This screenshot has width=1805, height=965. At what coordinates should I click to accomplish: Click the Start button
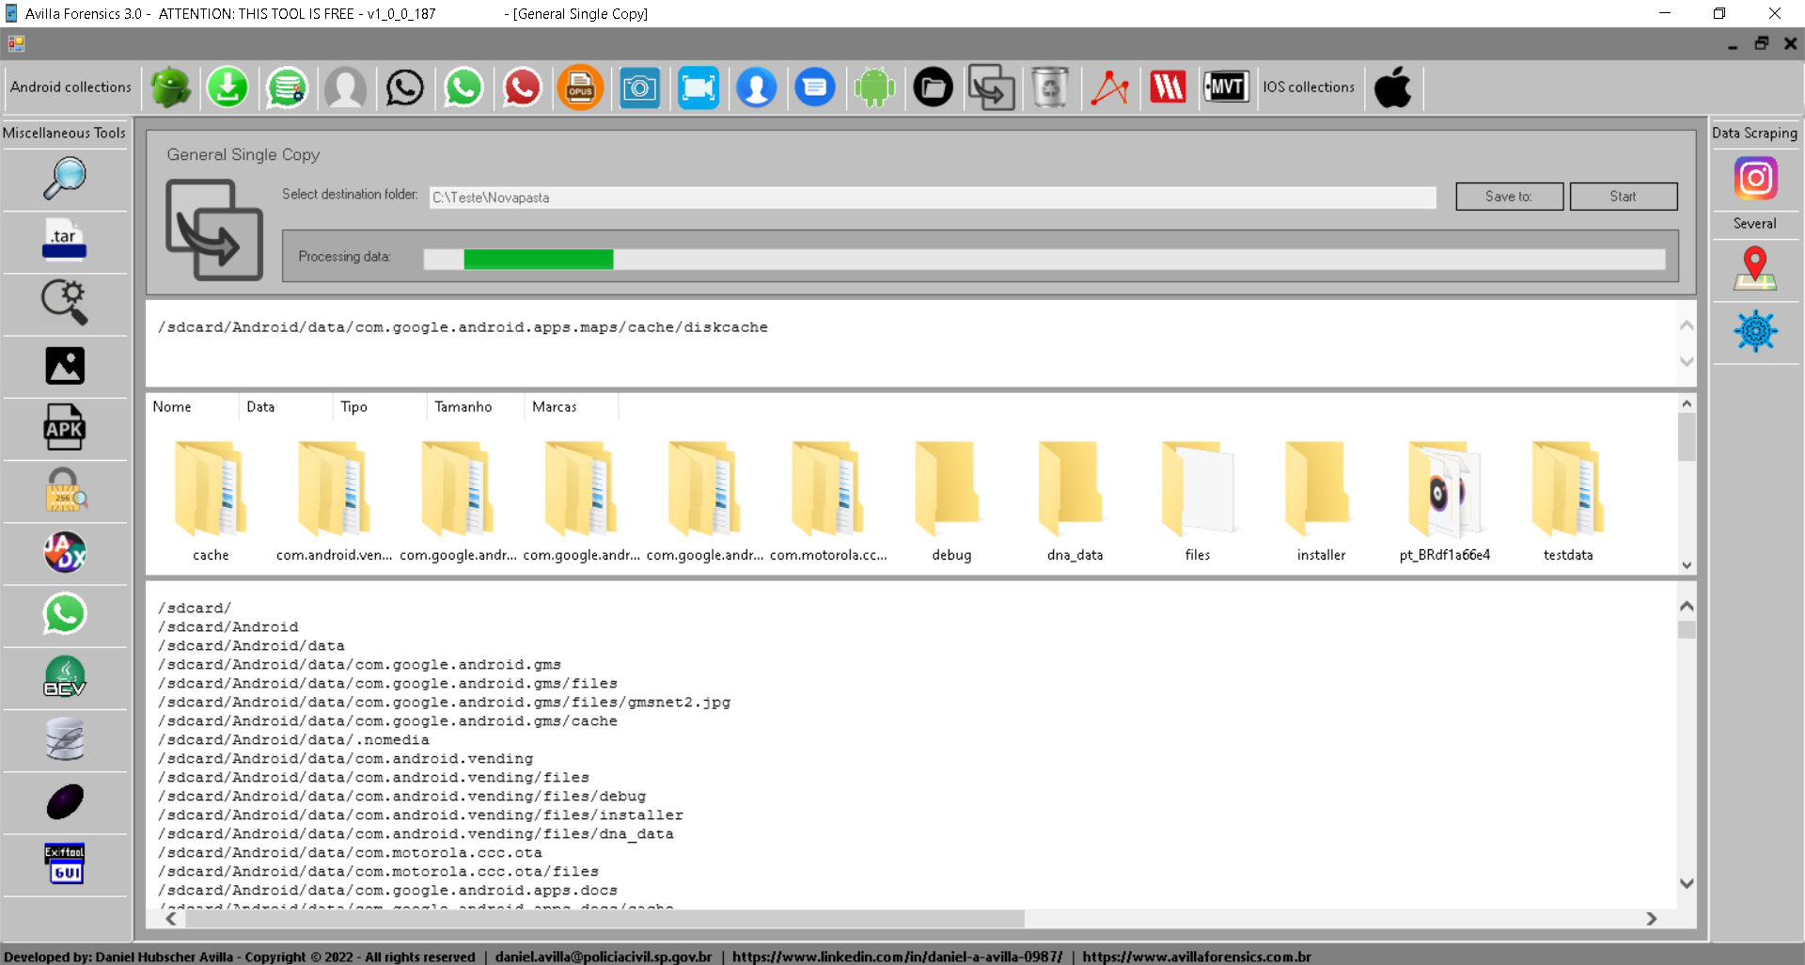(1623, 197)
